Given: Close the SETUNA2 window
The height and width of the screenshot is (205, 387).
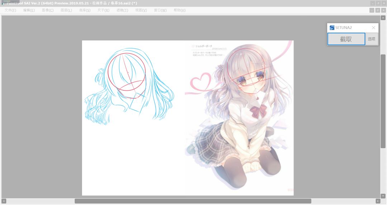Looking at the screenshot, I should pyautogui.click(x=373, y=28).
